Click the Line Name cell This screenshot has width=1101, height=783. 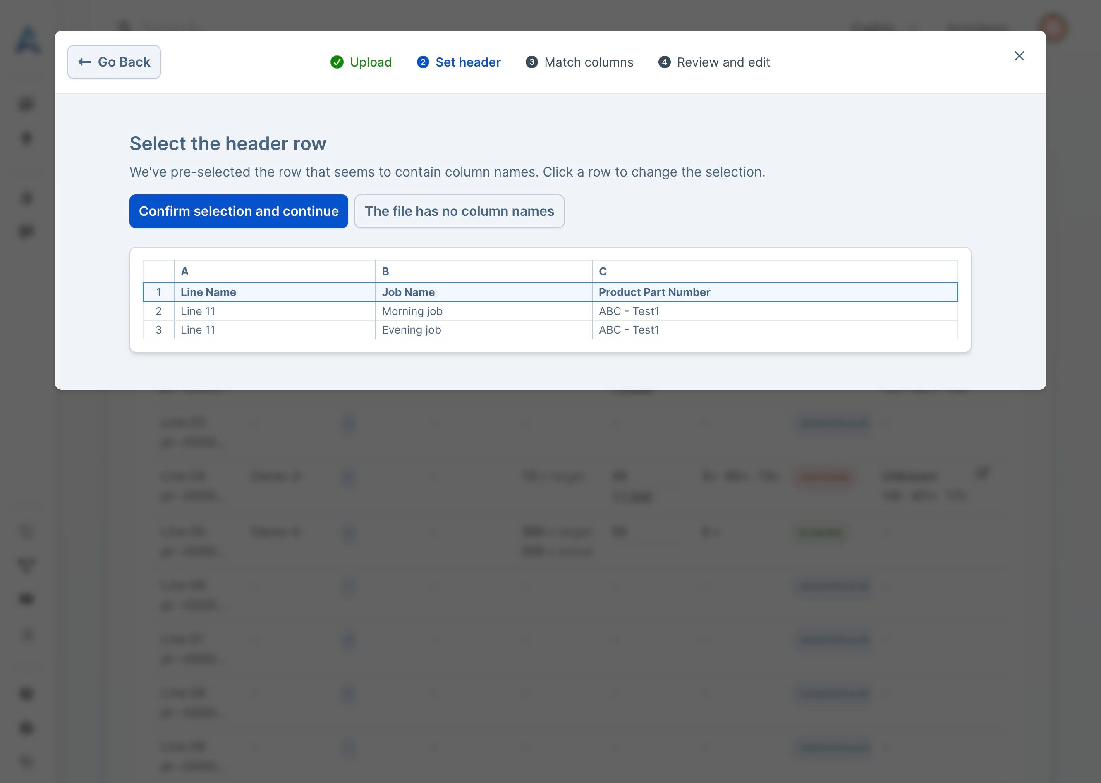point(208,292)
